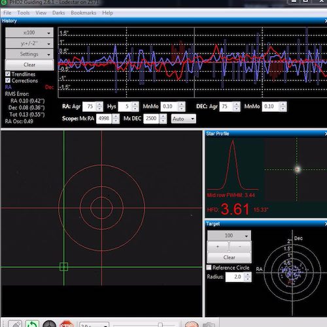Expand the x:100 history scale dropdown
The image size is (327, 327).
(x=29, y=33)
